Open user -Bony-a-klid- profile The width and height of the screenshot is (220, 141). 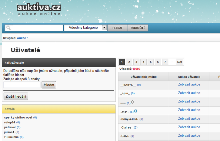[129, 119]
